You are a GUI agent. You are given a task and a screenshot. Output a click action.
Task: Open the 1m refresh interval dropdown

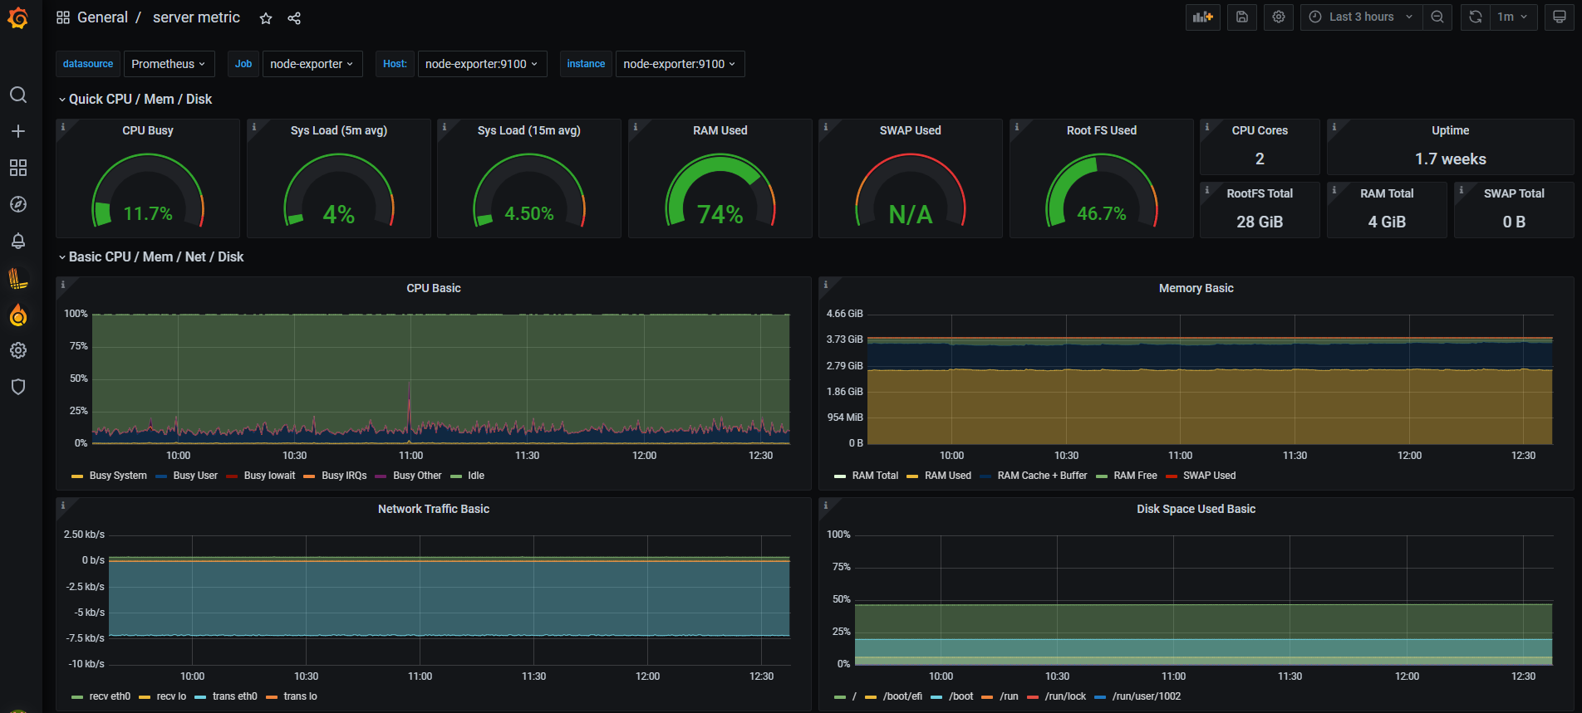pos(1513,17)
